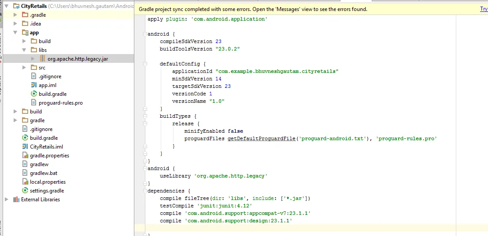
Task: Click 'com.android.application' plugin string
Action: [x=229, y=19]
